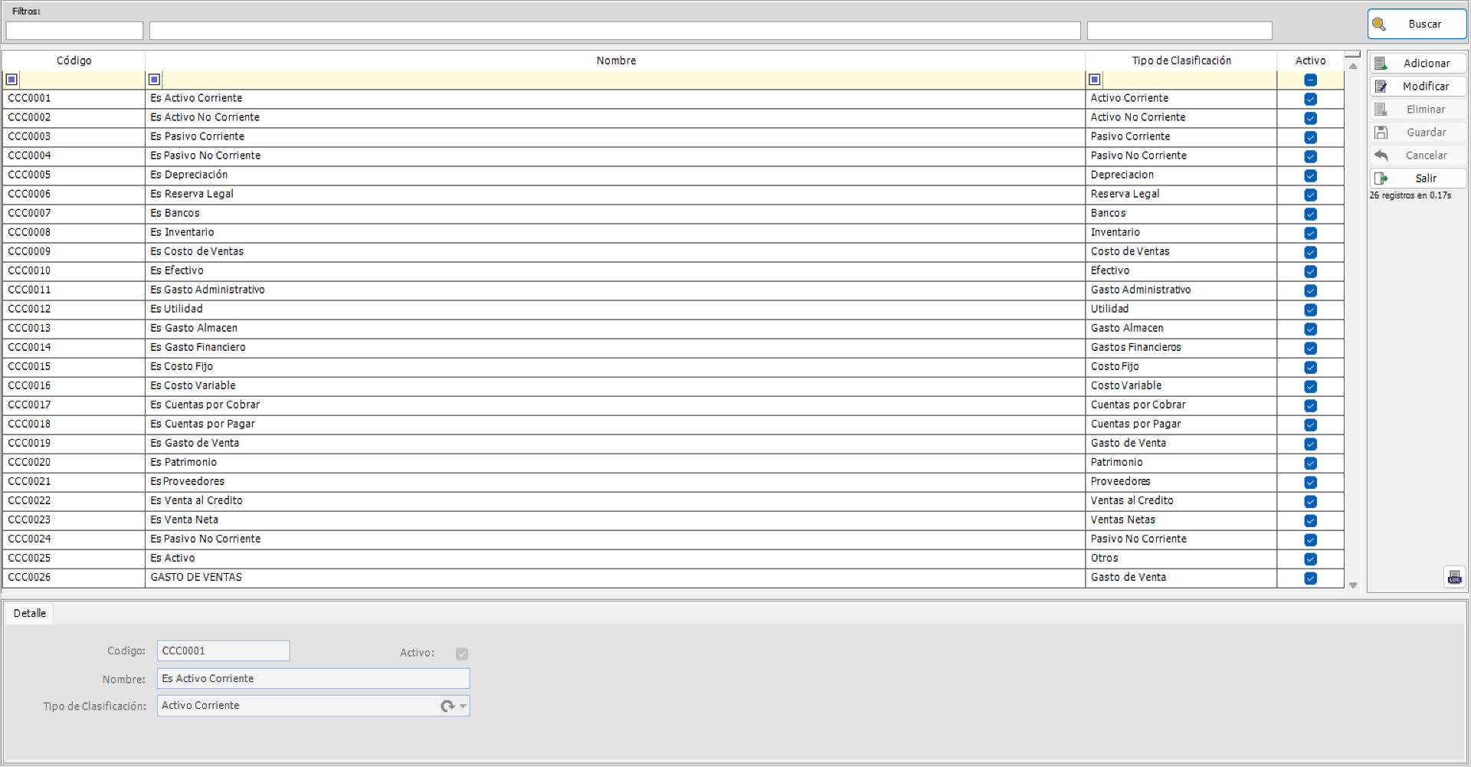Toggle the Activo checkbox for CCC0001
Screen dimensions: 1471x767
point(1310,99)
